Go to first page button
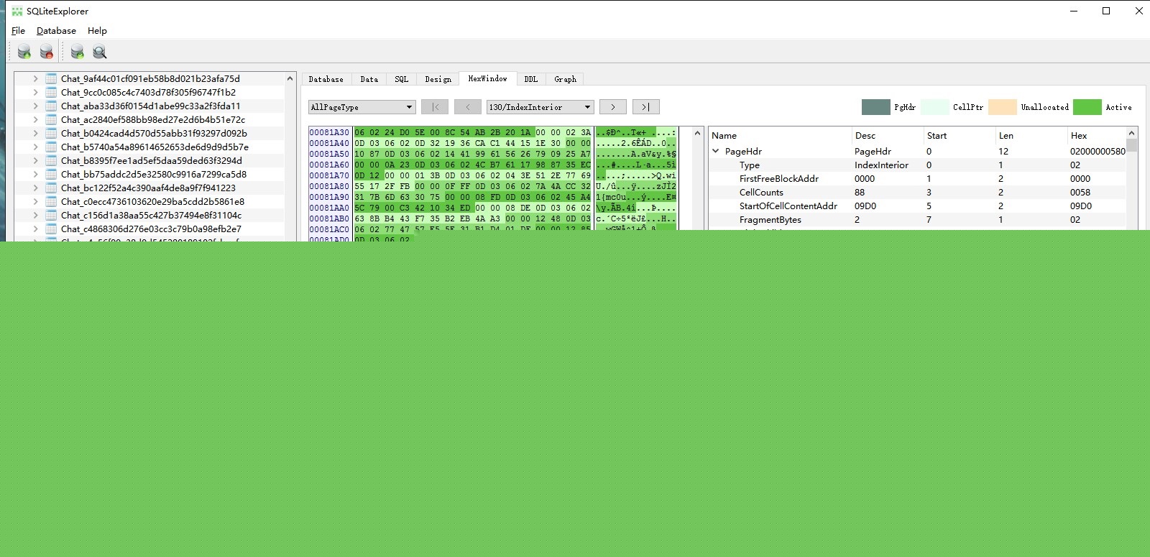 pos(435,107)
